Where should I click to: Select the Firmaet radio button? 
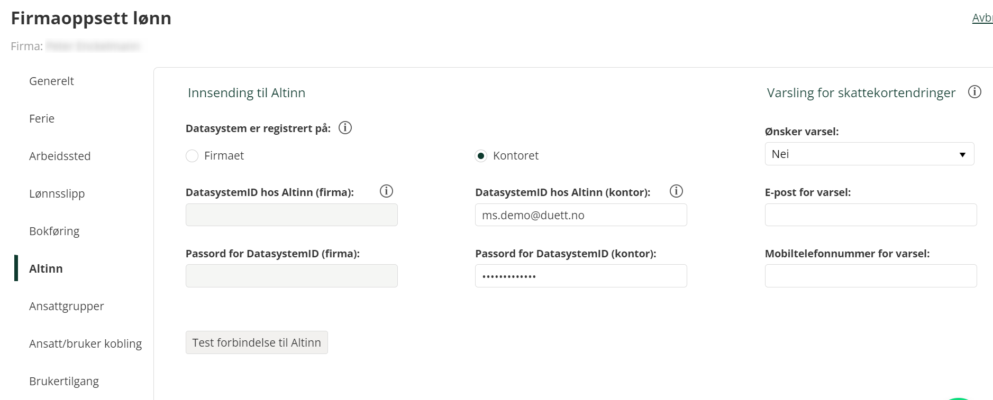pyautogui.click(x=192, y=156)
